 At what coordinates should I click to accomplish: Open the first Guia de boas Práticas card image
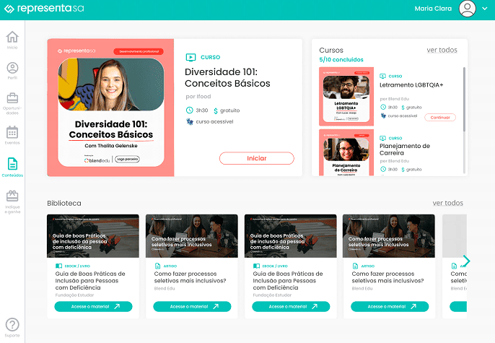[93, 236]
